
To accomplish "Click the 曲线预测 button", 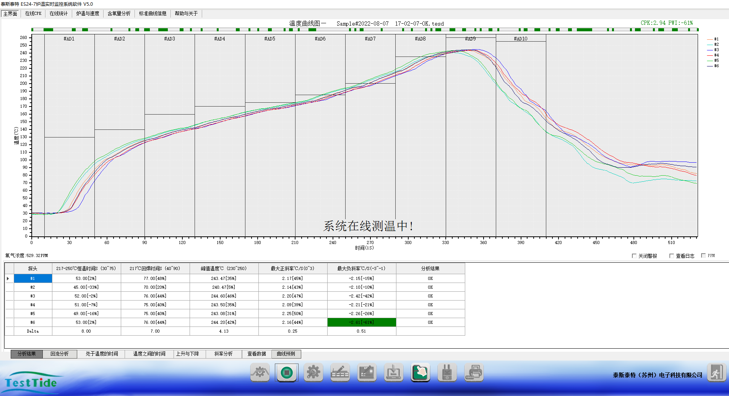I will 286,354.
